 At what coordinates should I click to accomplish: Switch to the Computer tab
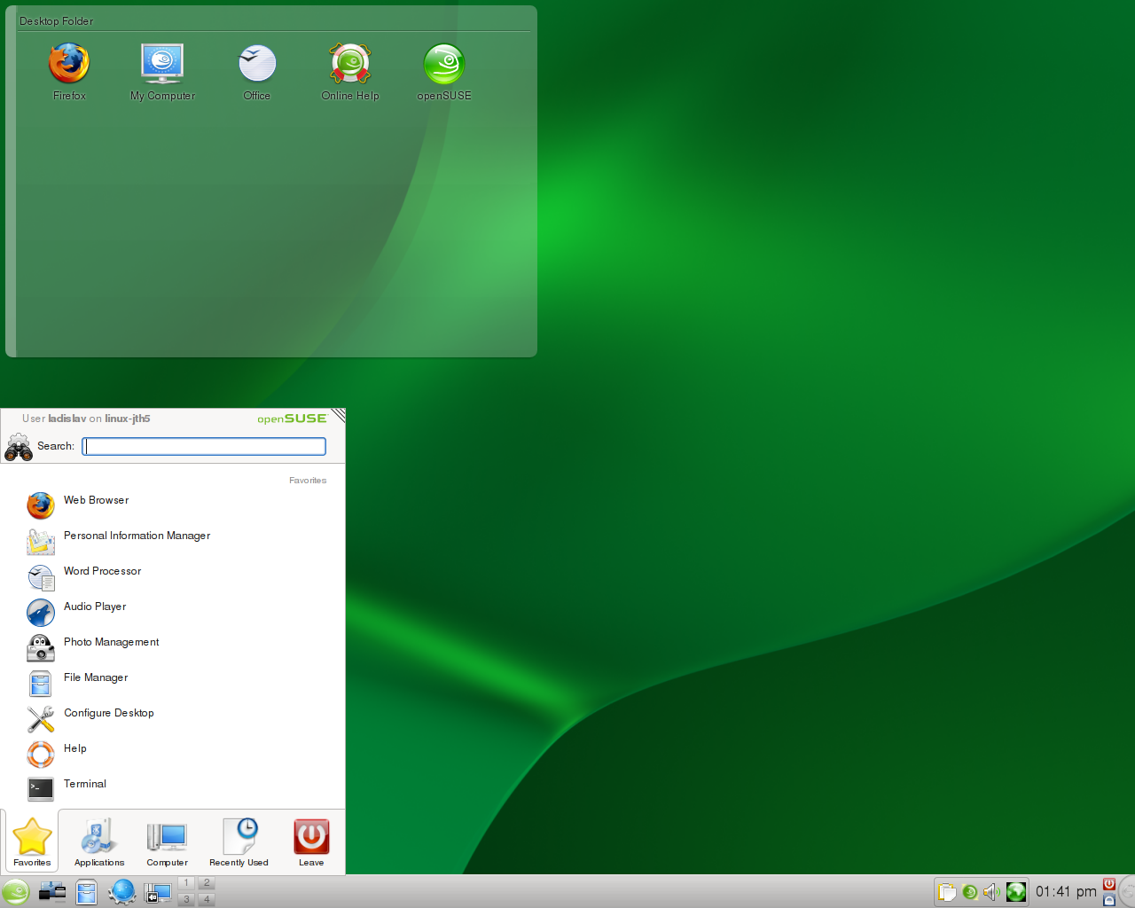click(167, 841)
